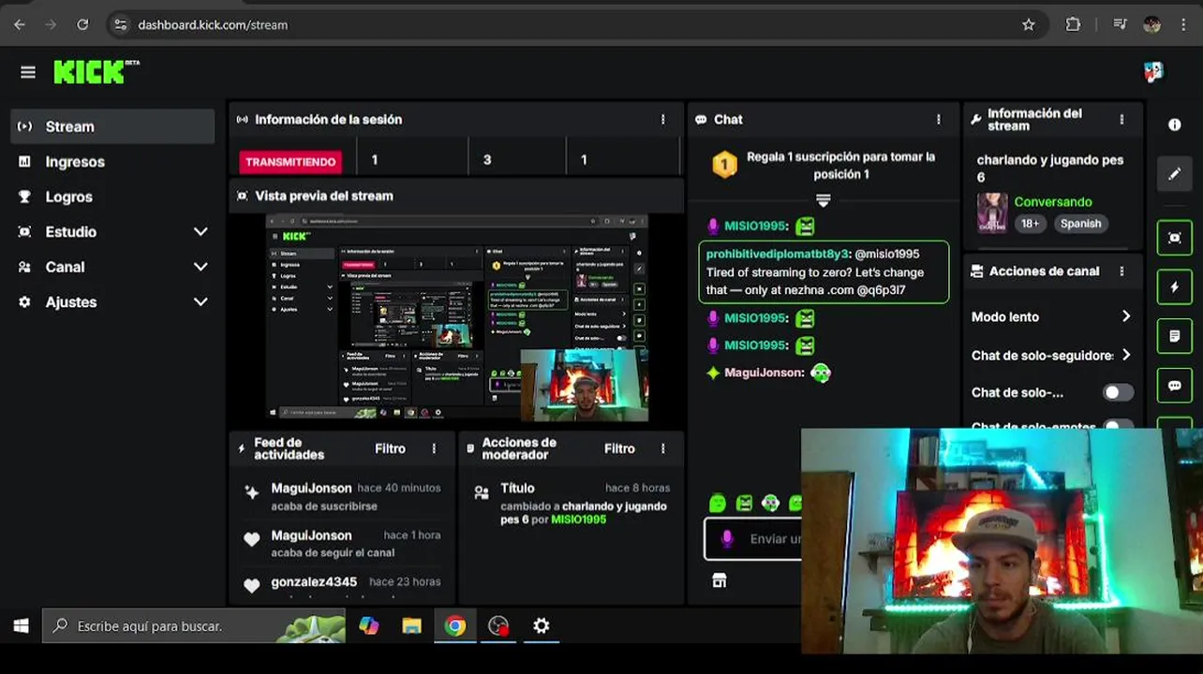Collapse the gift subscription leaderboard arrow

pos(824,200)
